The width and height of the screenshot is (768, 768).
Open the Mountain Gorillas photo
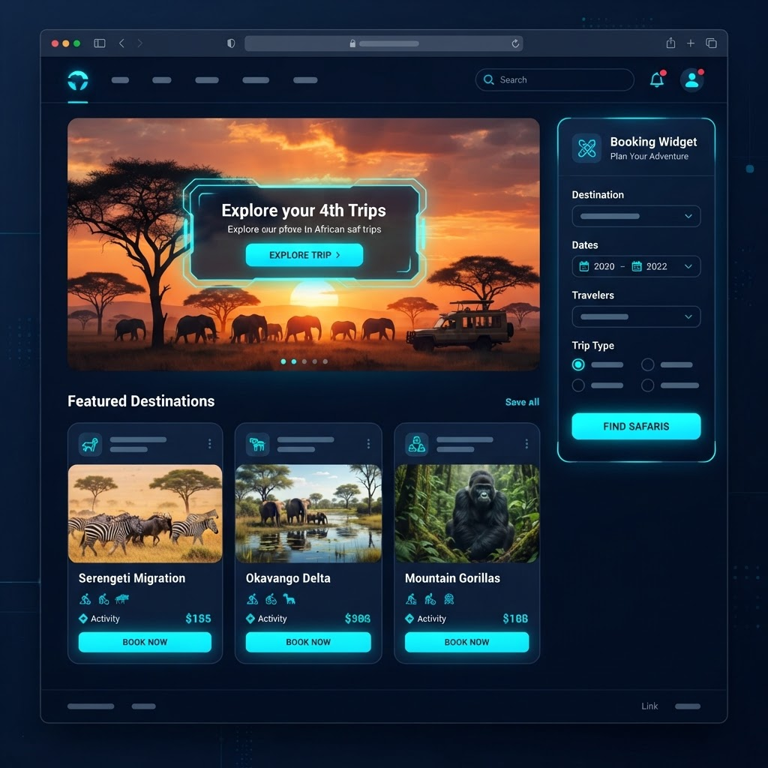(466, 513)
